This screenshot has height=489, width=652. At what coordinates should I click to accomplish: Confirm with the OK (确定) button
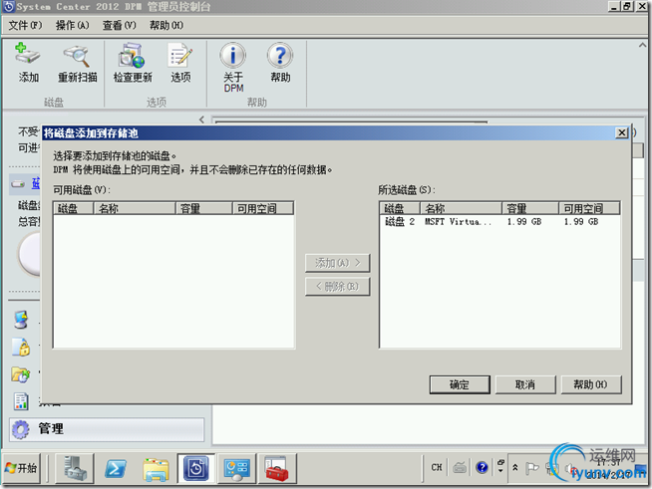(460, 384)
